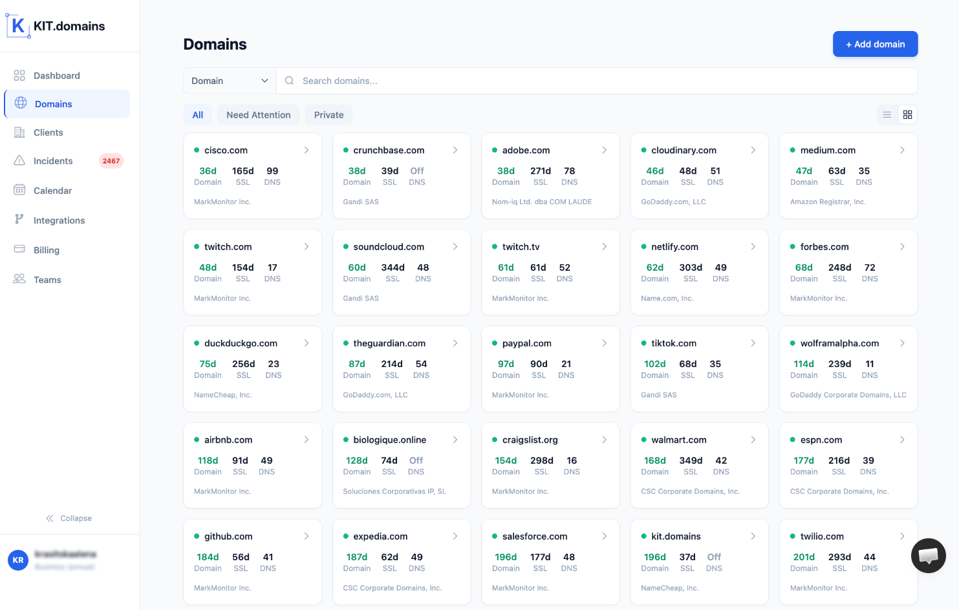Open the Calendar section
This screenshot has width=959, height=610.
[52, 190]
